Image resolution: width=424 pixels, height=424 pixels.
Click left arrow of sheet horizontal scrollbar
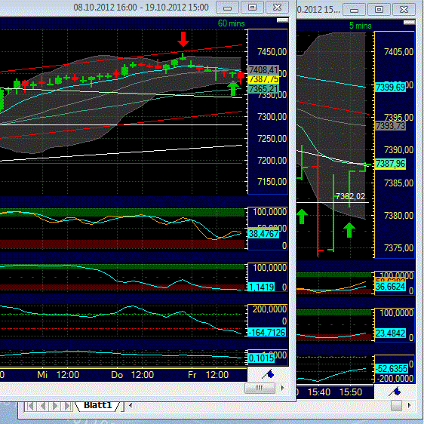click(x=131, y=405)
